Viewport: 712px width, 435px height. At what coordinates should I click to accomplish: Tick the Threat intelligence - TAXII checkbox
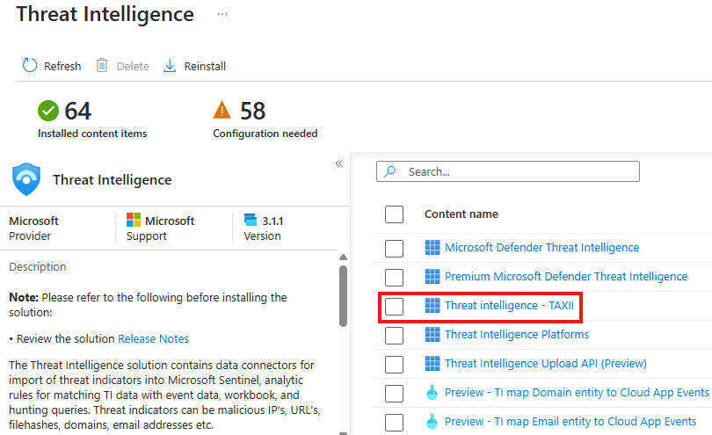(x=394, y=306)
